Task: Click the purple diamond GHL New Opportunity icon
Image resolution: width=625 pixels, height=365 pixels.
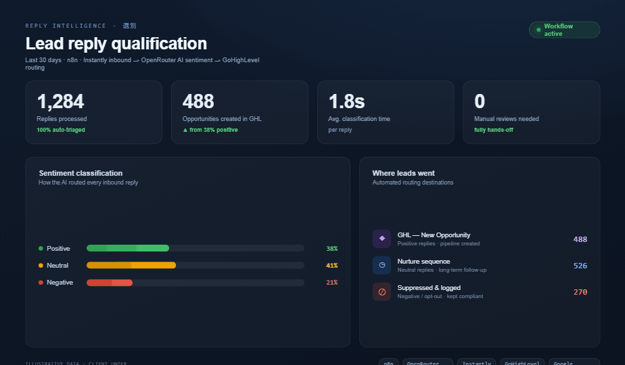Action: click(382, 239)
